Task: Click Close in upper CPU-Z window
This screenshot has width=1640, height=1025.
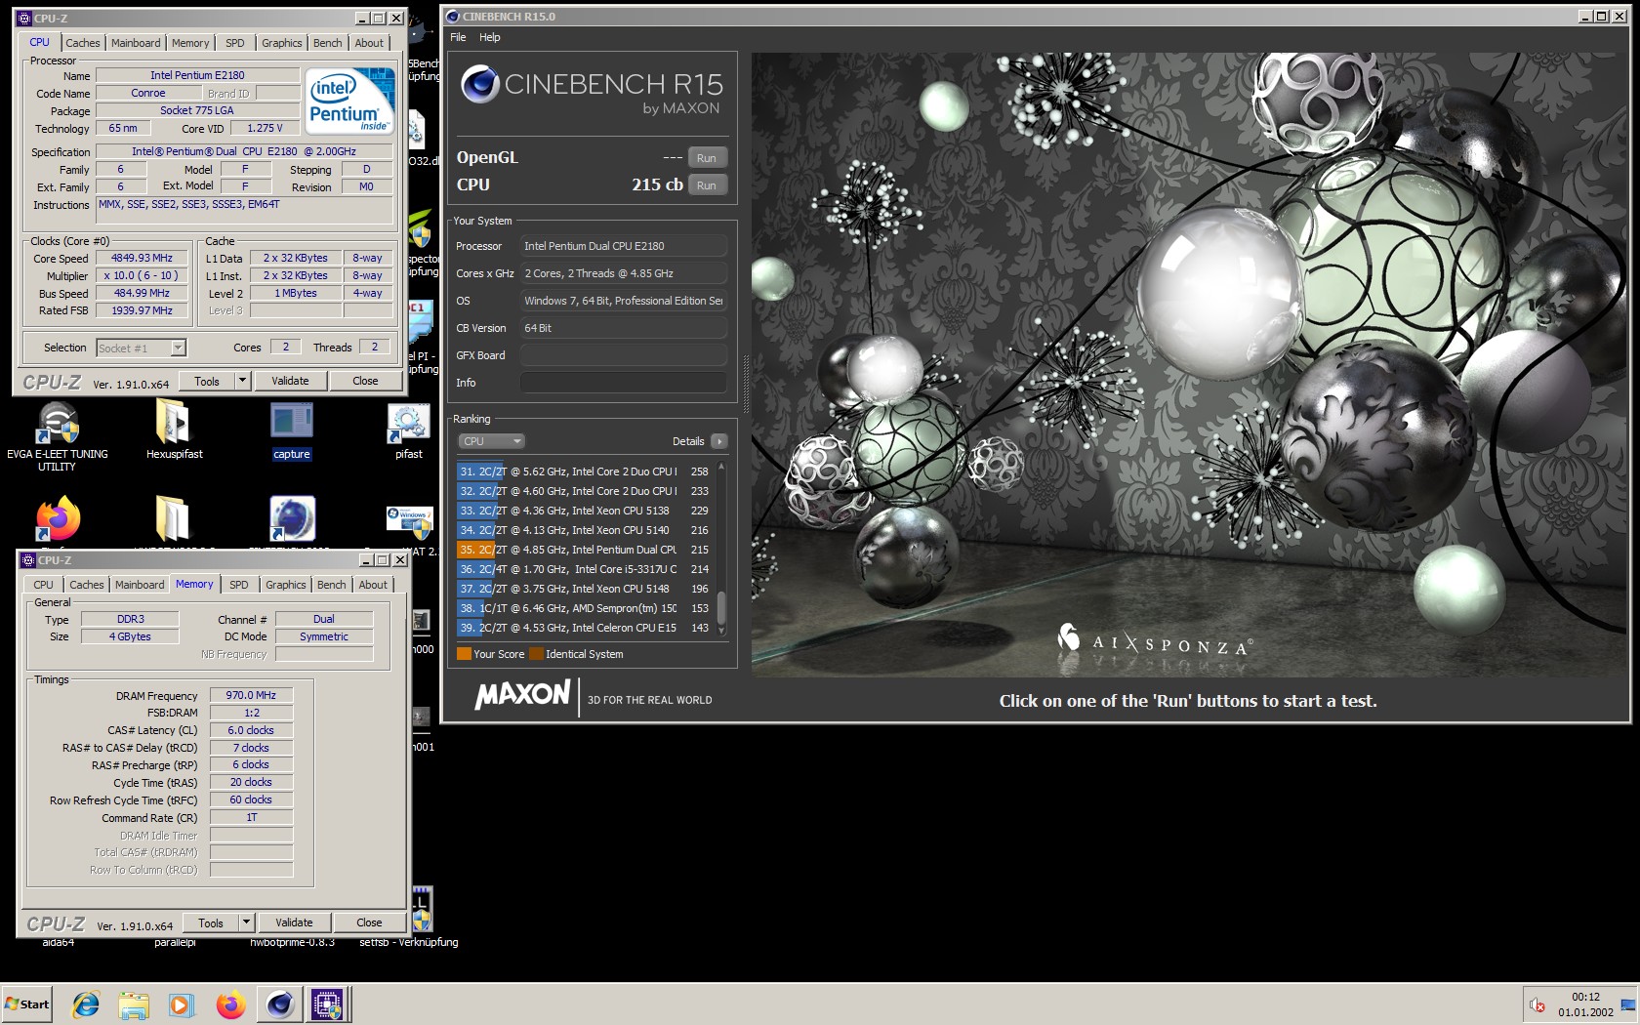Action: pos(365,381)
